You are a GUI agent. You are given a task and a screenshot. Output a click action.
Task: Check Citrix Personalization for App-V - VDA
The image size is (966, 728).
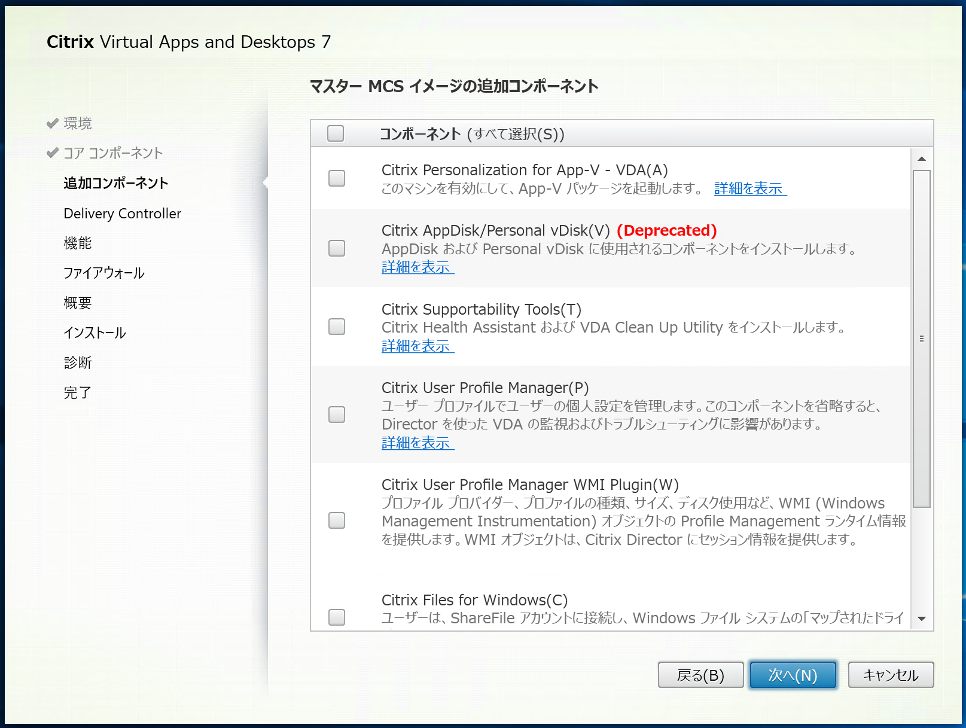coord(337,178)
